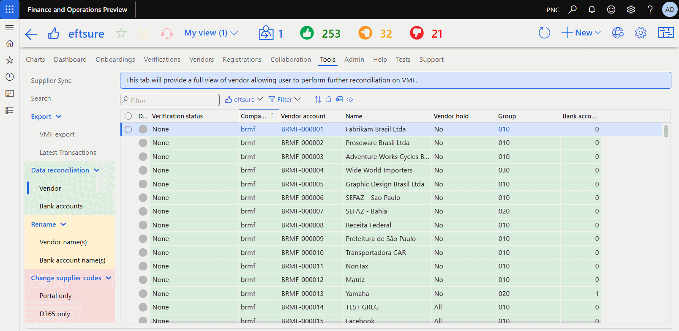
Task: Click the code brackets icon in grid toolbar
Action: [x=350, y=99]
